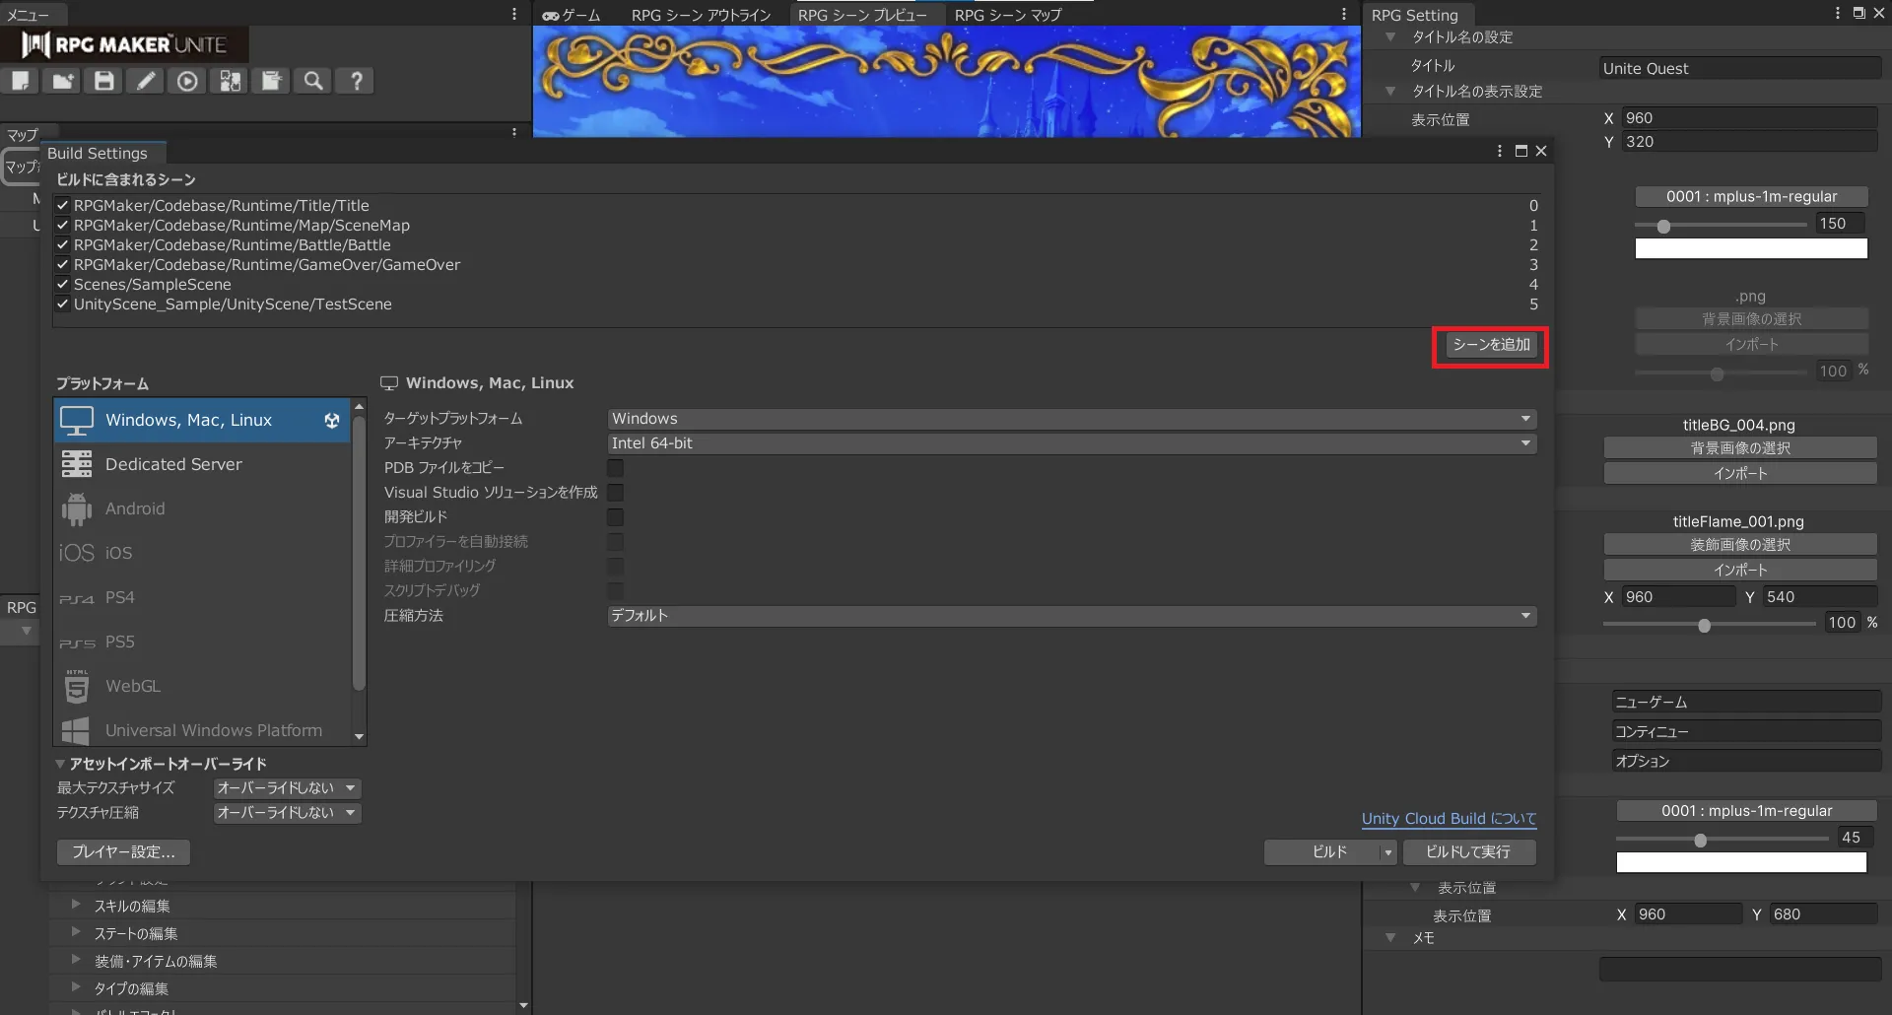Image resolution: width=1892 pixels, height=1015 pixels.
Task: Click the save floppy disk icon
Action: pos(104,81)
